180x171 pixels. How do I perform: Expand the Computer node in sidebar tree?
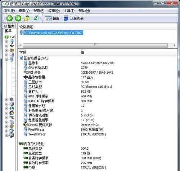point(6,41)
